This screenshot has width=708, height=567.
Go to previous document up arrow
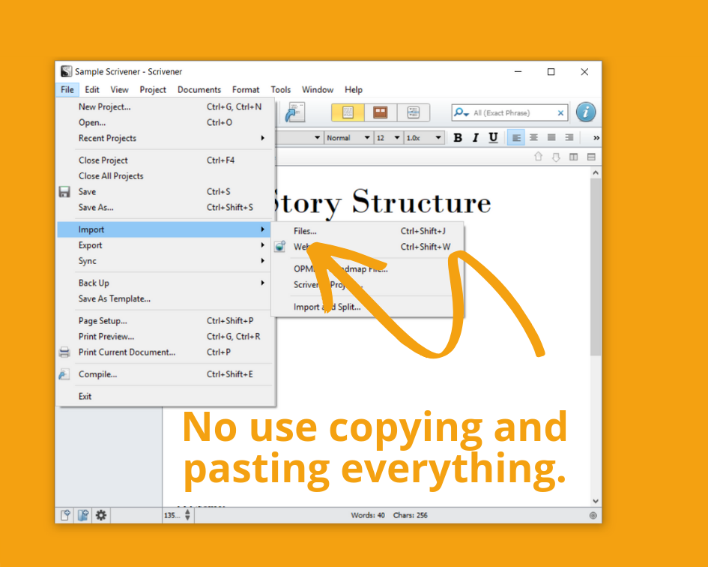pyautogui.click(x=538, y=157)
